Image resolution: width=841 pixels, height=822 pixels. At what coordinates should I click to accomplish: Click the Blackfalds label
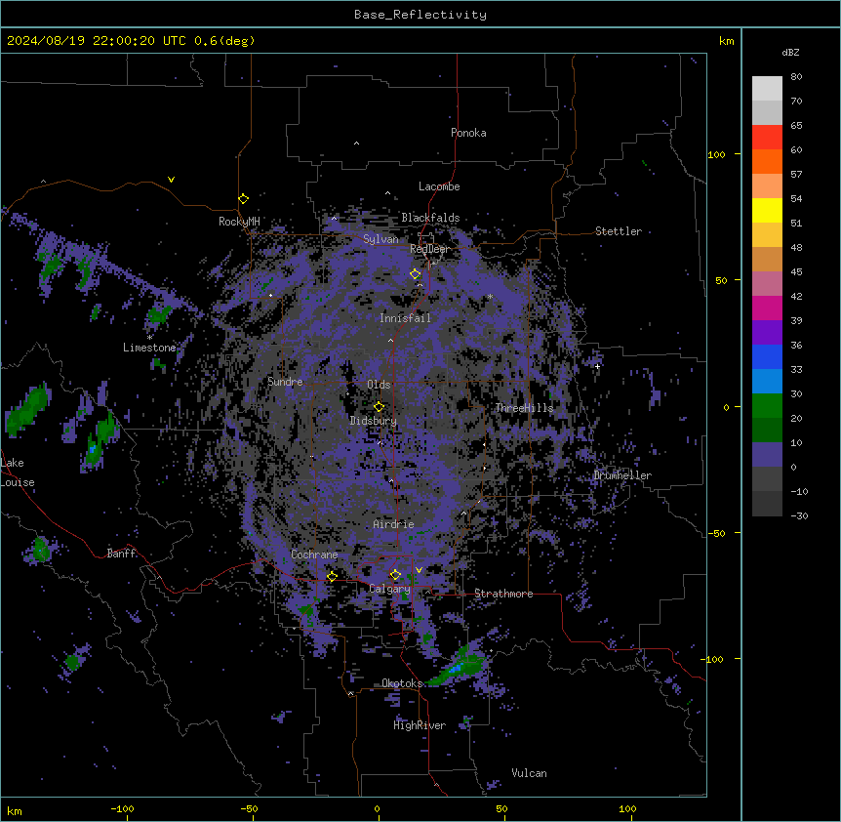click(x=430, y=218)
